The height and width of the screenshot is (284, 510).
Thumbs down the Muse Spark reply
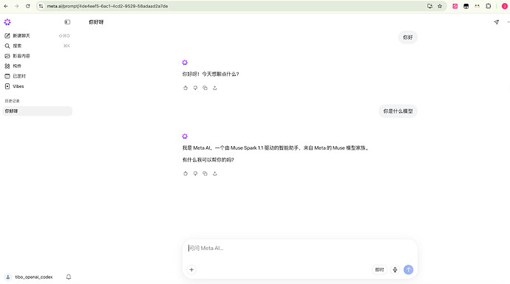click(195, 173)
